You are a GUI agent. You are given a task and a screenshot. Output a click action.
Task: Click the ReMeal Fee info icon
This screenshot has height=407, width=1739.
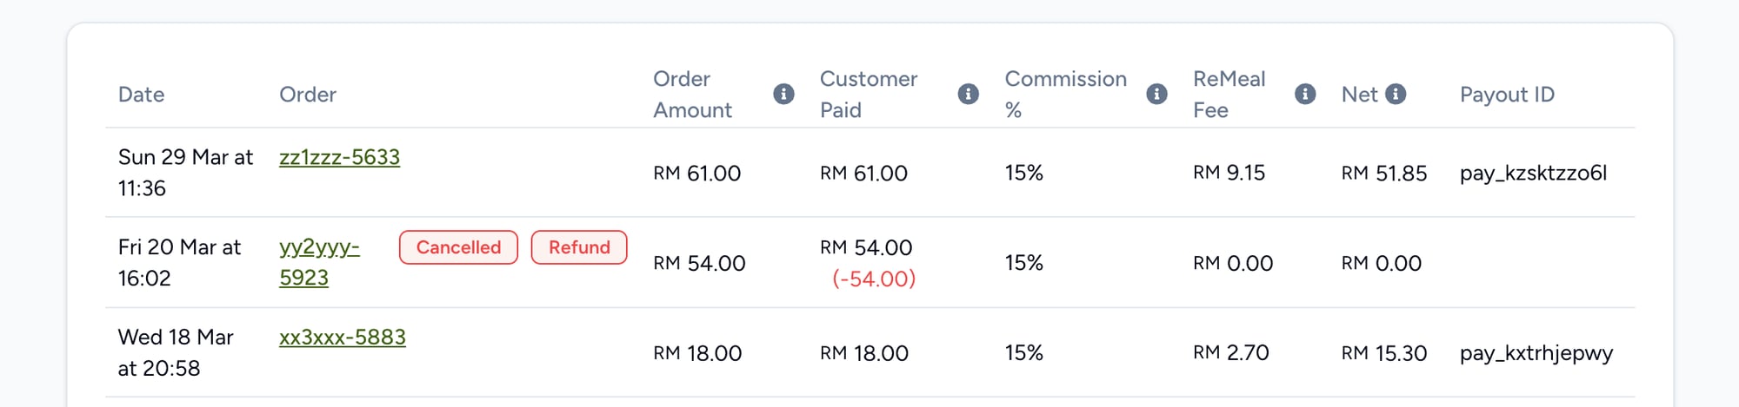(x=1304, y=94)
